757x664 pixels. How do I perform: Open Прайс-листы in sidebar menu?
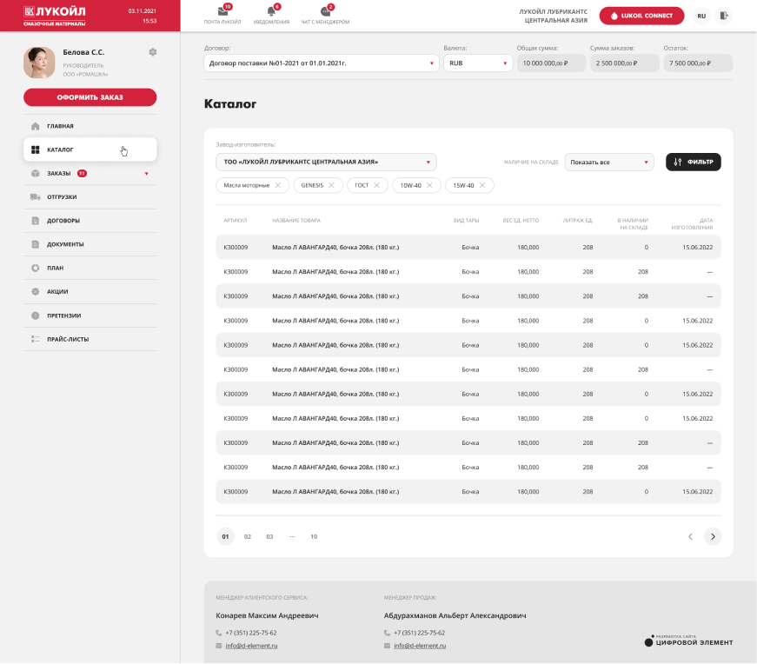[x=68, y=339]
